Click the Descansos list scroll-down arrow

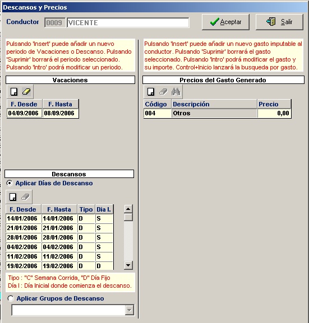tap(128, 265)
